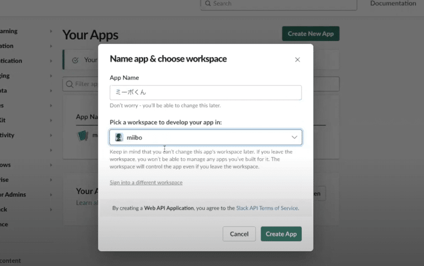Viewport: 424px width, 266px height.
Task: Click the green Create App button
Action: [281, 234]
